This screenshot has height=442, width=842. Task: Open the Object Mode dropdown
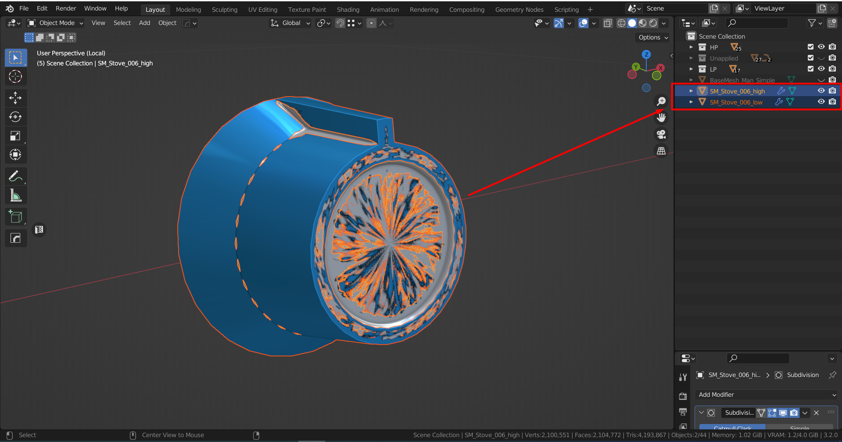pyautogui.click(x=56, y=23)
